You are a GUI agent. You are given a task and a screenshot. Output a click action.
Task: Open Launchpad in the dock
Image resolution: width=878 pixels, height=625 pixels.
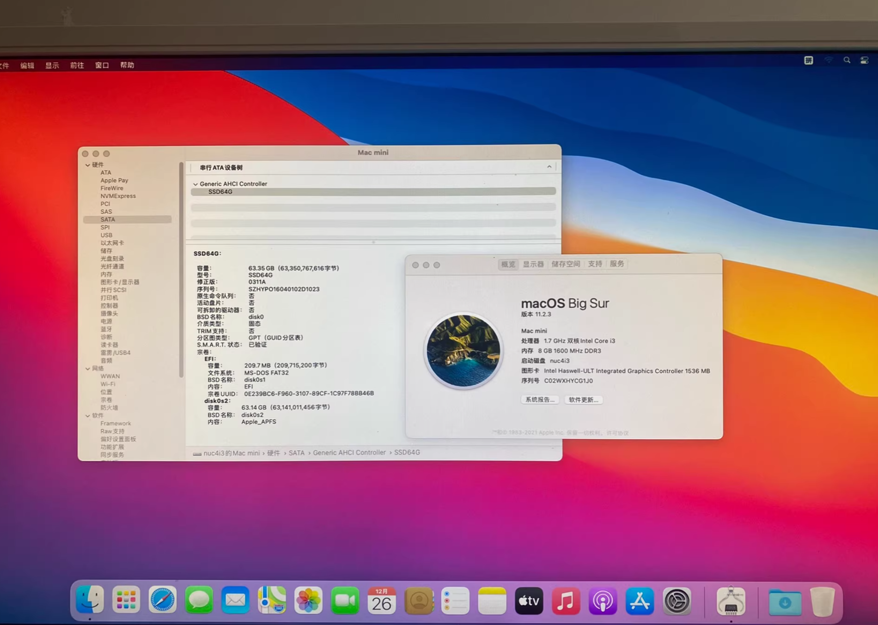pyautogui.click(x=126, y=600)
